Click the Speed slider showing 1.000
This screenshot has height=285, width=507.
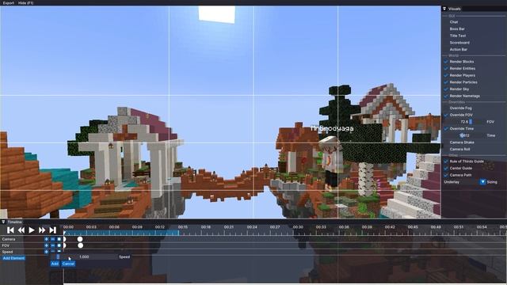coord(84,256)
